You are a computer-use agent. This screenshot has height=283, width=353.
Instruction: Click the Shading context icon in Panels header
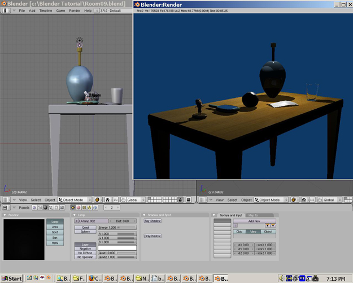46,208
